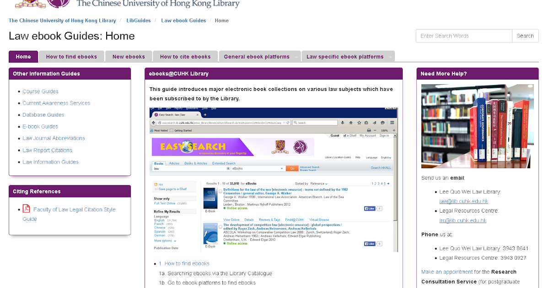Click 'Lee Quo Wei Law Library: 3943 8641' phone text
Viewport: 549px width, 288px height.
pos(484,248)
